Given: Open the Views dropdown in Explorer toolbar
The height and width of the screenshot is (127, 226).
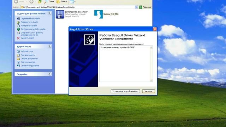Looking at the screenshot, I should pyautogui.click(x=72, y=1).
